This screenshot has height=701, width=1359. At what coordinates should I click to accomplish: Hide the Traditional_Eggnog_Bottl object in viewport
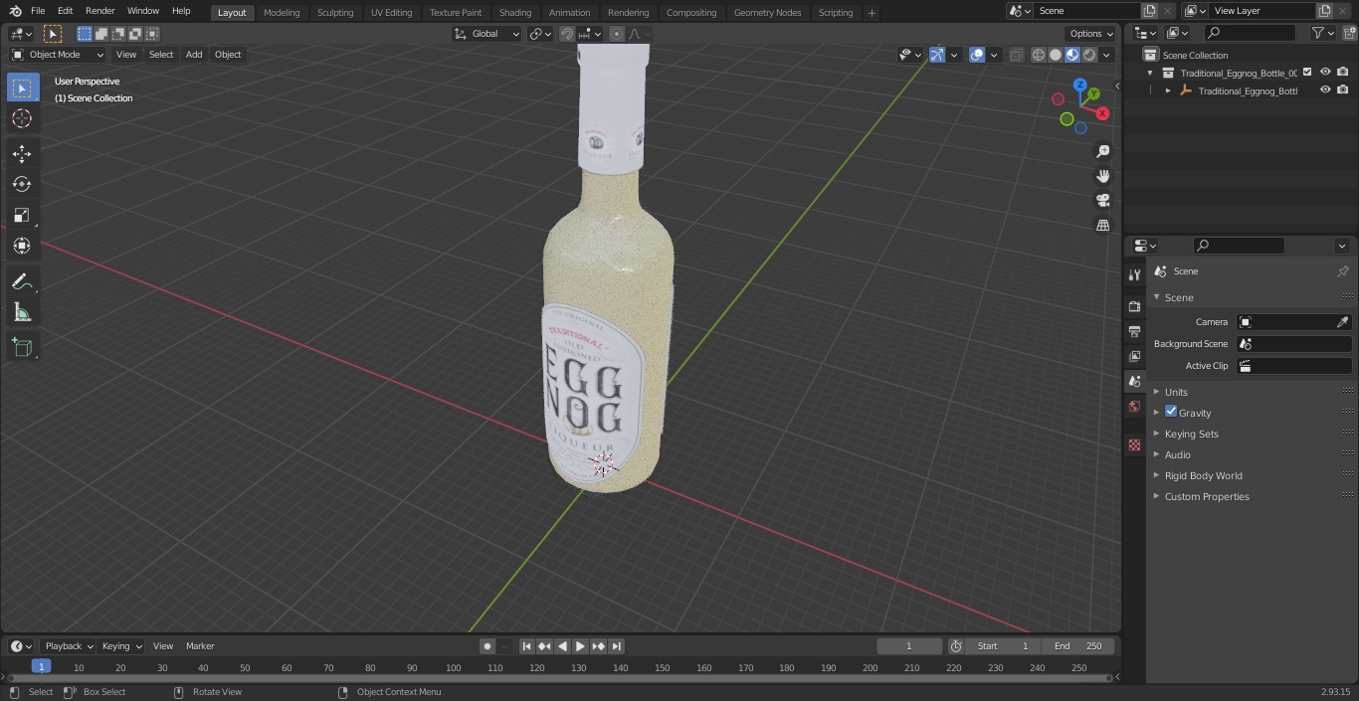click(1325, 89)
